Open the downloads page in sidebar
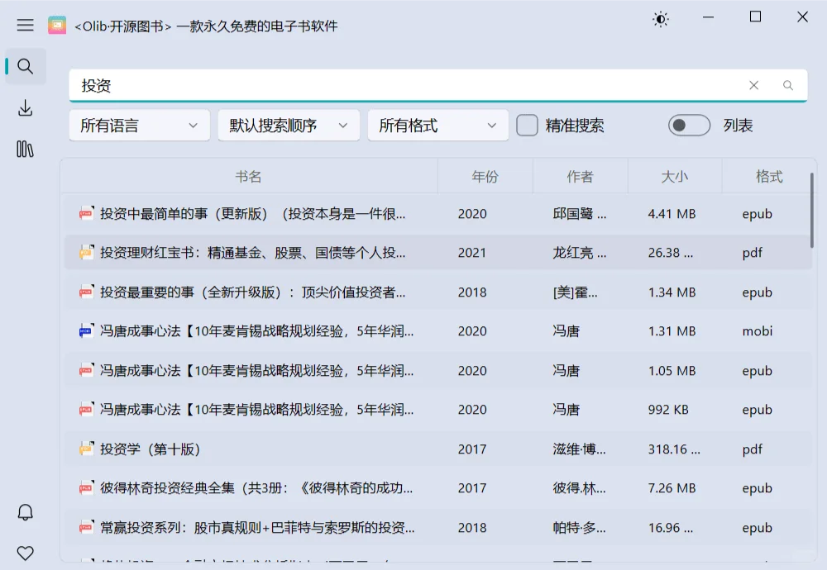The width and height of the screenshot is (827, 570). coord(26,108)
